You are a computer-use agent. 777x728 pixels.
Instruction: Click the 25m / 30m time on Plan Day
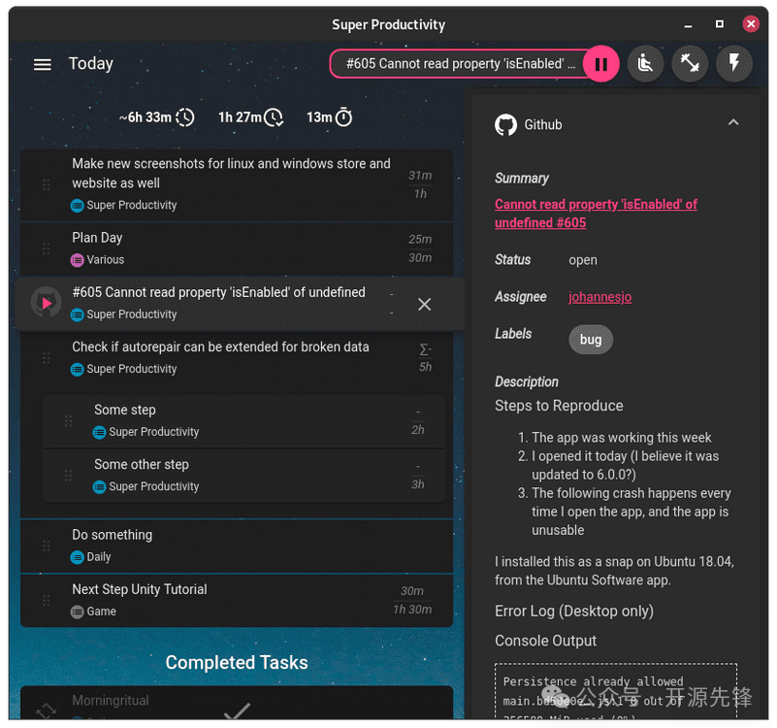pos(420,248)
